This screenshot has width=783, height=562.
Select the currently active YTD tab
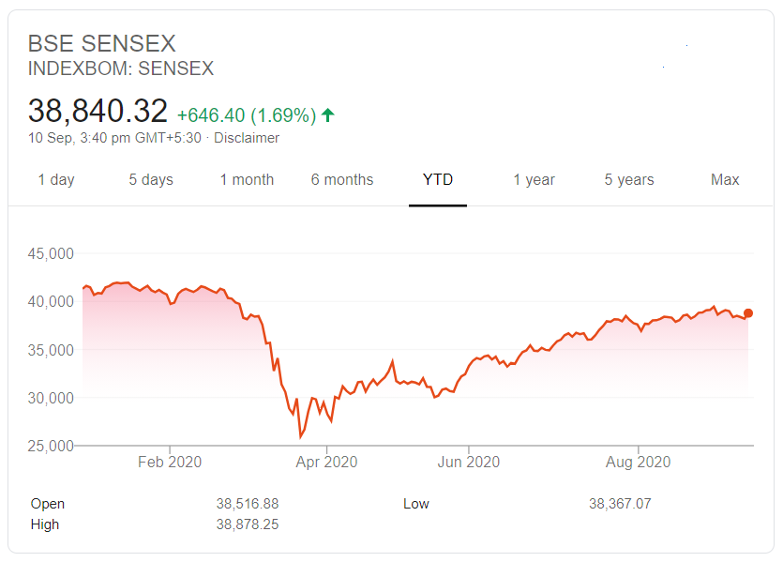[438, 179]
